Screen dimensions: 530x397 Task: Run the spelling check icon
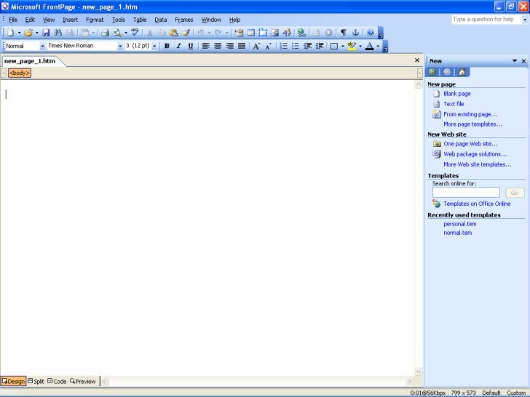pos(135,33)
